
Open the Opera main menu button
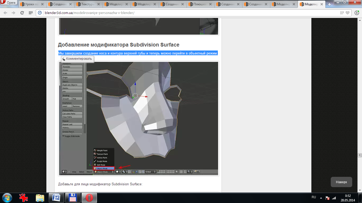click(x=9, y=3)
